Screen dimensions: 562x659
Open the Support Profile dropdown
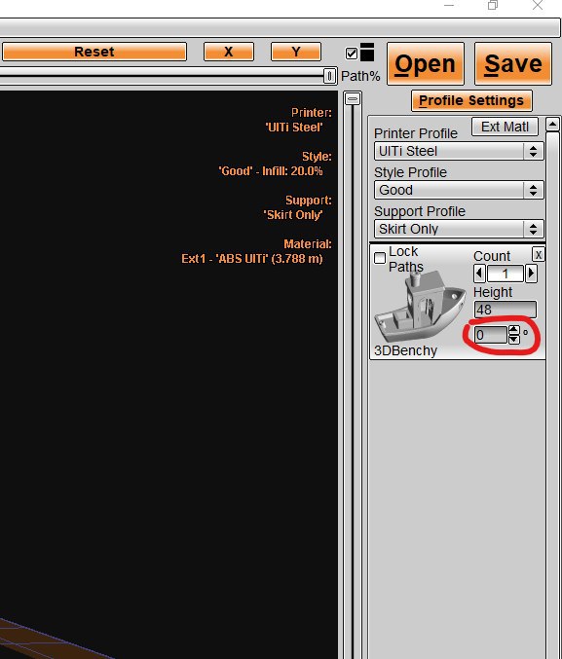pos(459,229)
